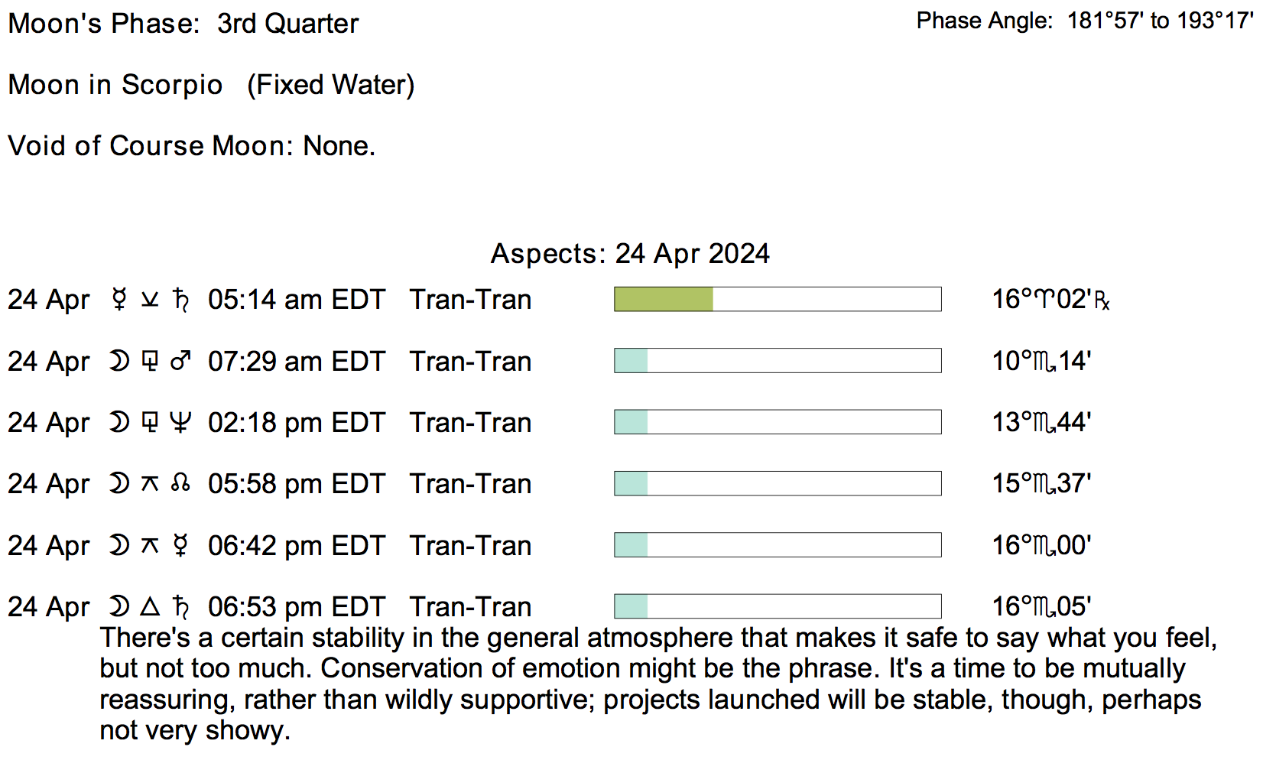Click the Scorpio glyph in the 10°14' position
The width and height of the screenshot is (1263, 760).
pos(1044,362)
